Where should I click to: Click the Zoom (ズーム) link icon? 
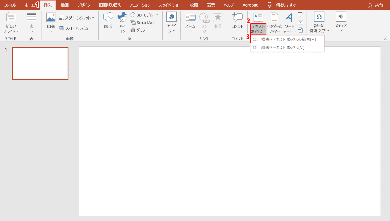(x=190, y=17)
